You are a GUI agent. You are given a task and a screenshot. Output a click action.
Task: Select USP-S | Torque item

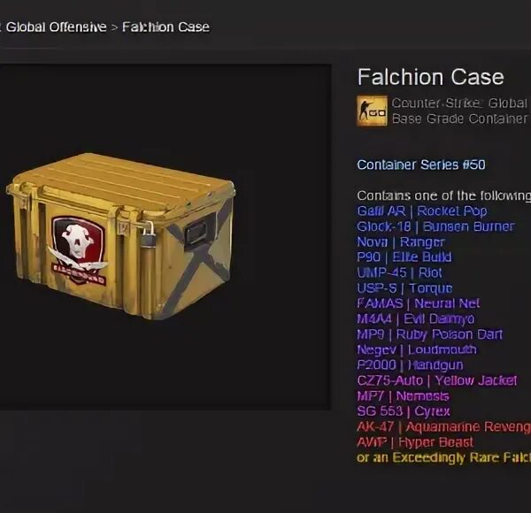tap(404, 288)
